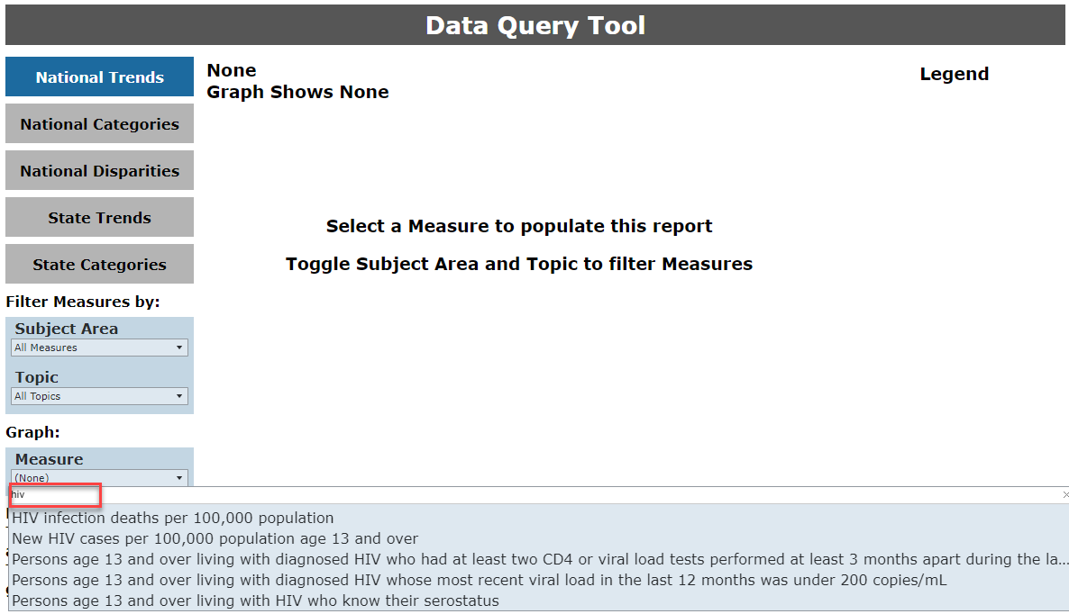
Task: Click the Data Query Tool title bar
Action: pyautogui.click(x=535, y=25)
